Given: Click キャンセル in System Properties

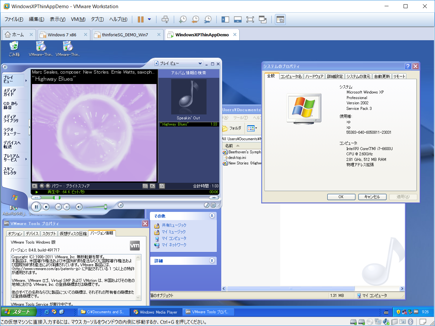Looking at the screenshot, I should [x=372, y=197].
